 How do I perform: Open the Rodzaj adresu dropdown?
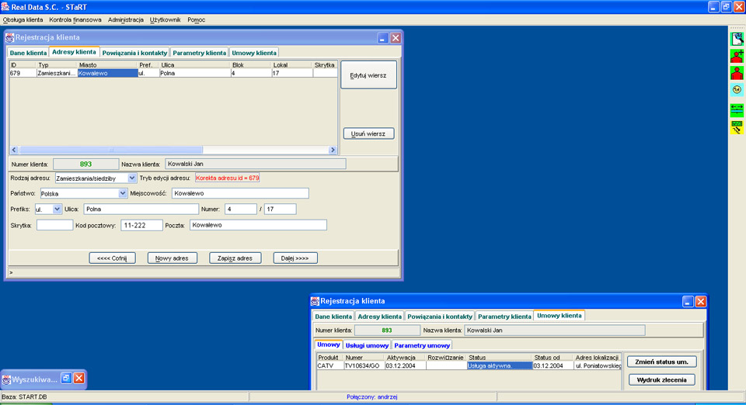point(131,178)
